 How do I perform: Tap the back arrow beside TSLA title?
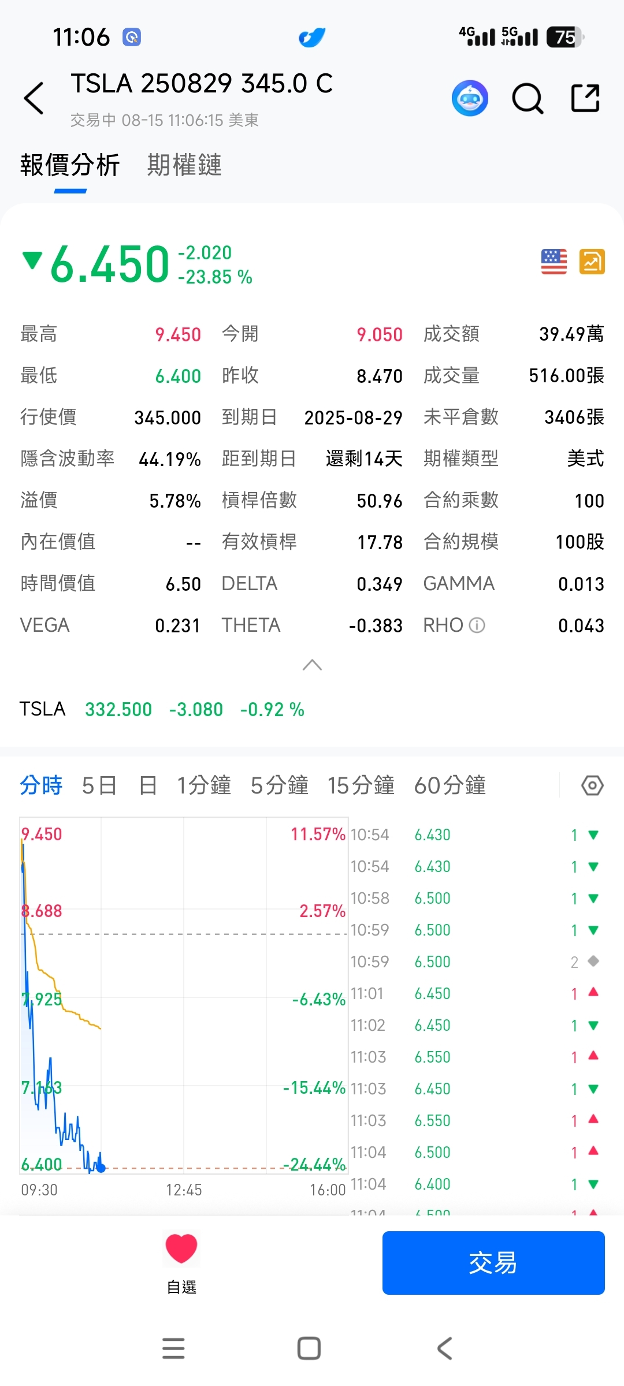click(34, 98)
